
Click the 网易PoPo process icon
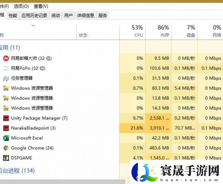pyautogui.click(x=6, y=68)
